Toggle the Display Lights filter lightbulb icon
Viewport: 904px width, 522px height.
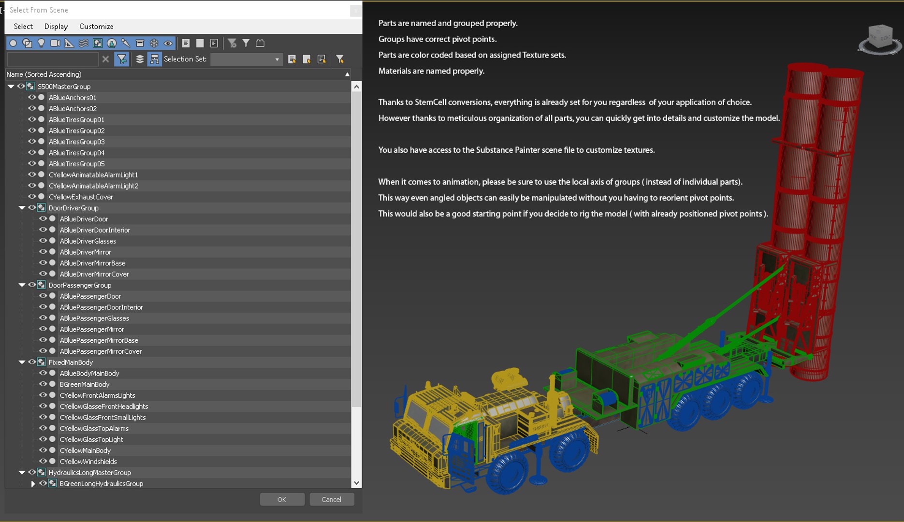tap(41, 43)
